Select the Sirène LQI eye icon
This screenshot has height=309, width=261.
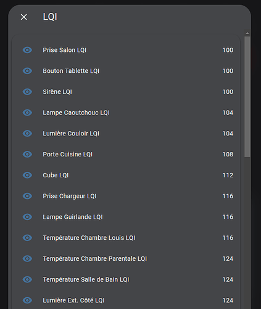(x=27, y=91)
